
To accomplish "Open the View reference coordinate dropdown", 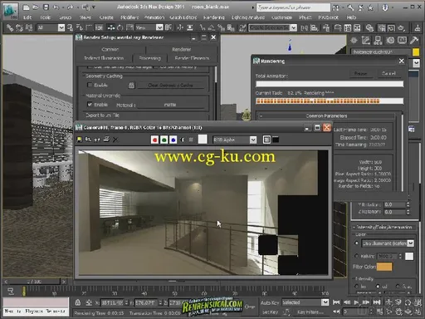I will pyautogui.click(x=149, y=27).
